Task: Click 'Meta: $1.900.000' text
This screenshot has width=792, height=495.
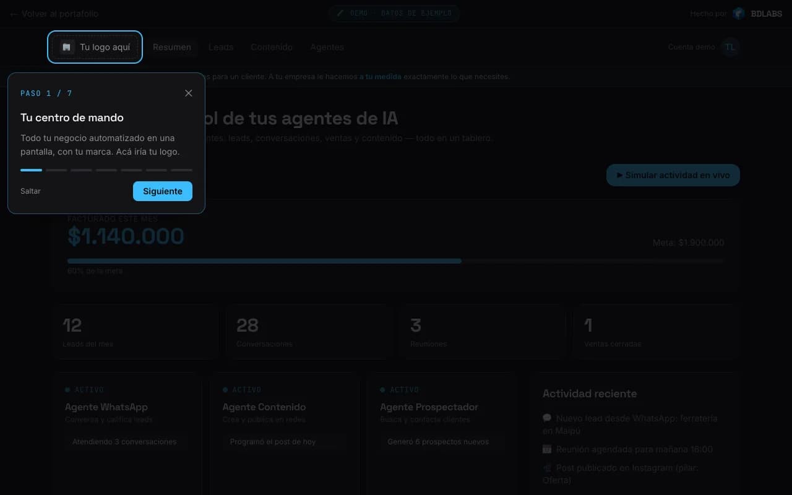Action: coord(688,243)
